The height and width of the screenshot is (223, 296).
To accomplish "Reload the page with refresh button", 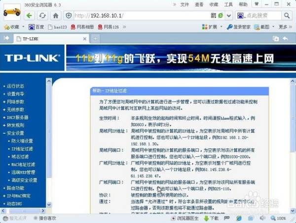I will (42, 16).
